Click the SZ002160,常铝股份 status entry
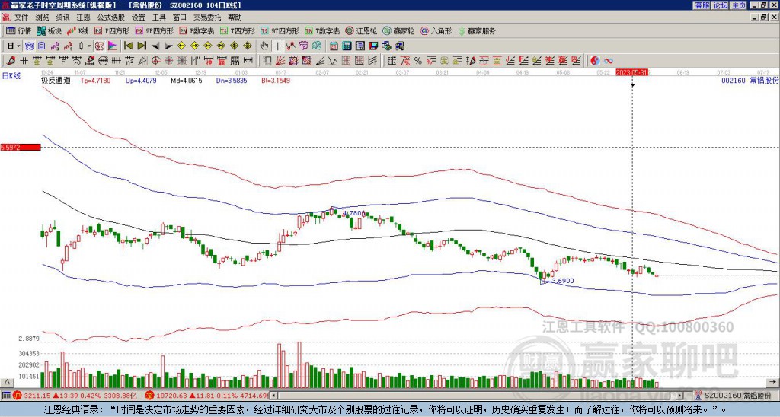Viewport: 780px width, 417px height. click(737, 396)
